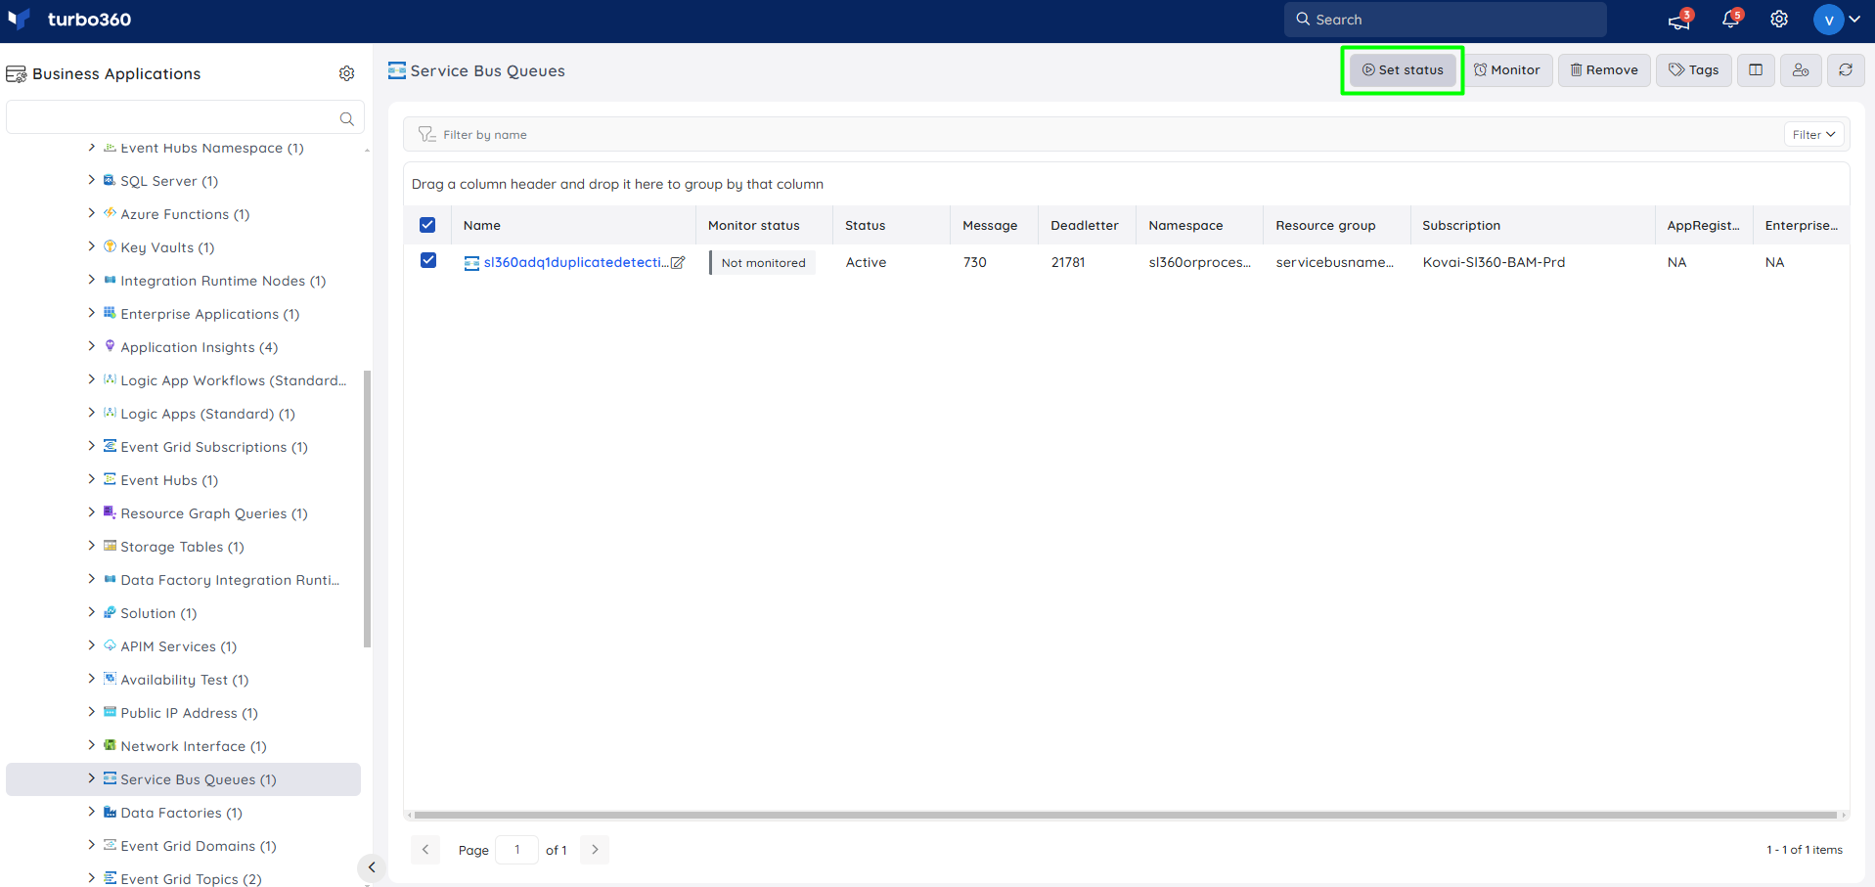Click the Data Factory Integration Runtime icon
This screenshot has height=887, width=1875.
[x=111, y=579]
